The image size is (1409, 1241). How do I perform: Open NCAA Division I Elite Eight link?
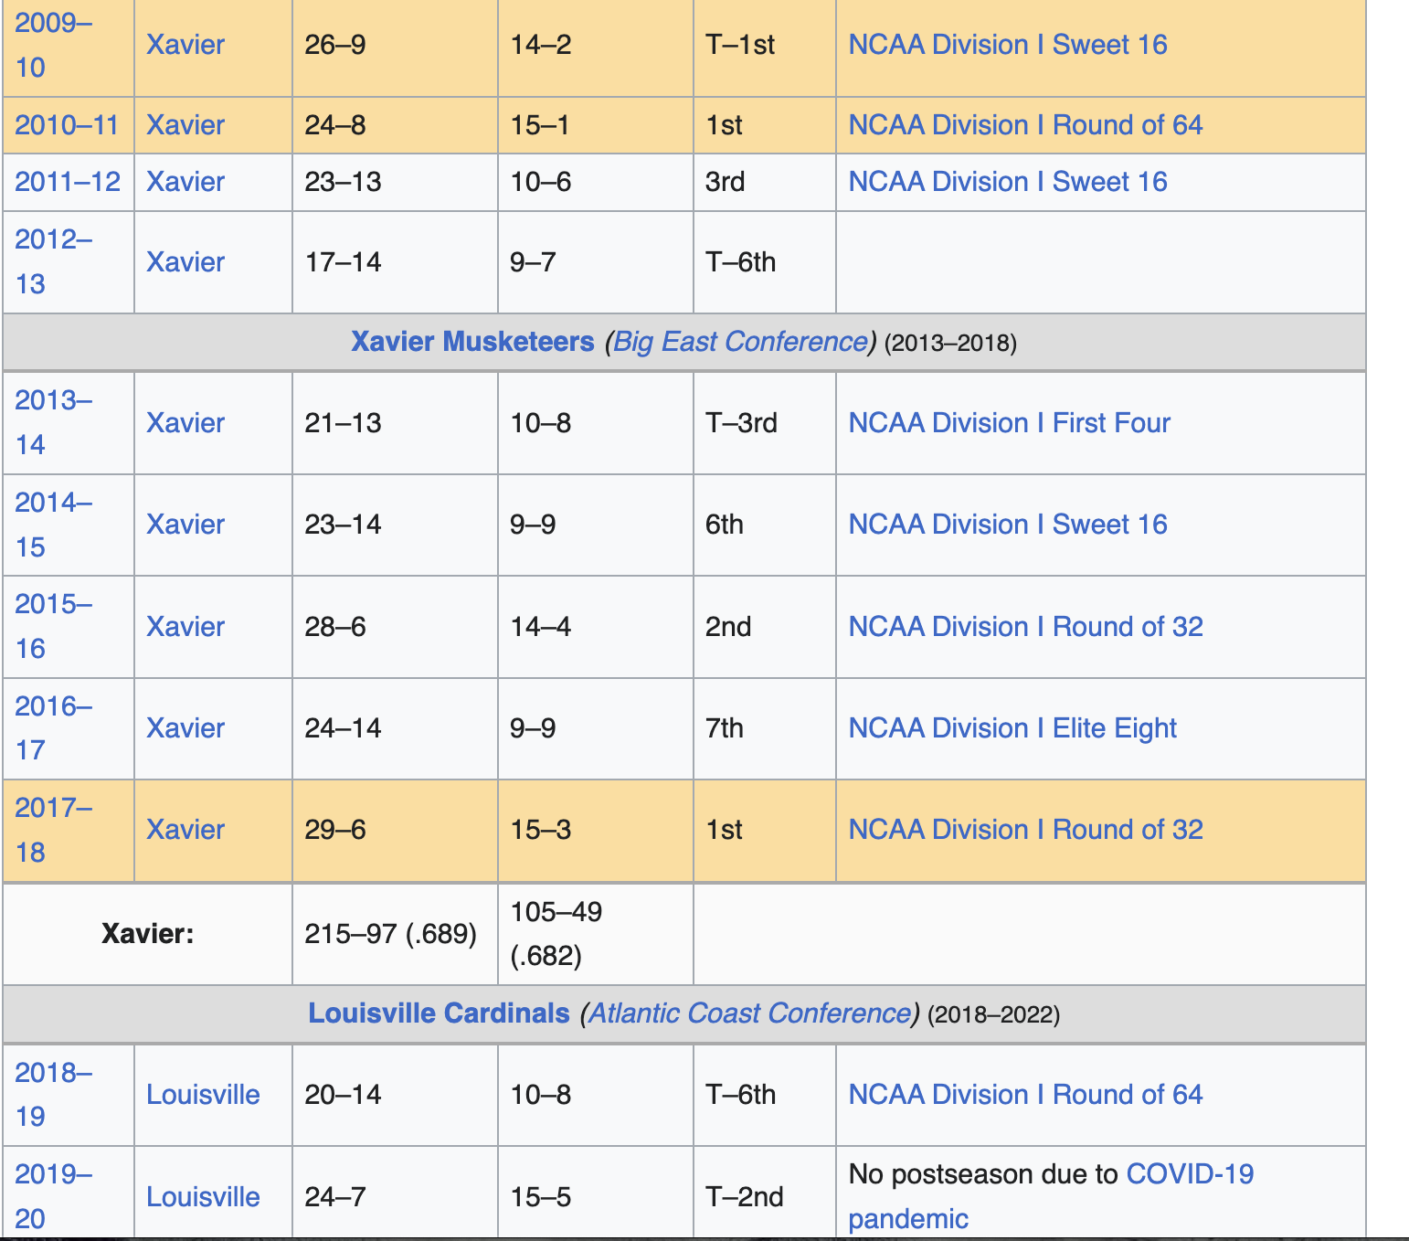[1012, 728]
